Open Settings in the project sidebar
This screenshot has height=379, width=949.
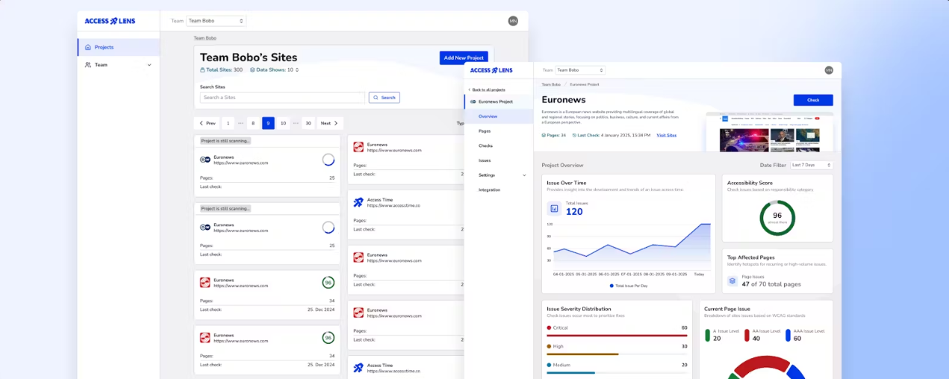point(487,175)
